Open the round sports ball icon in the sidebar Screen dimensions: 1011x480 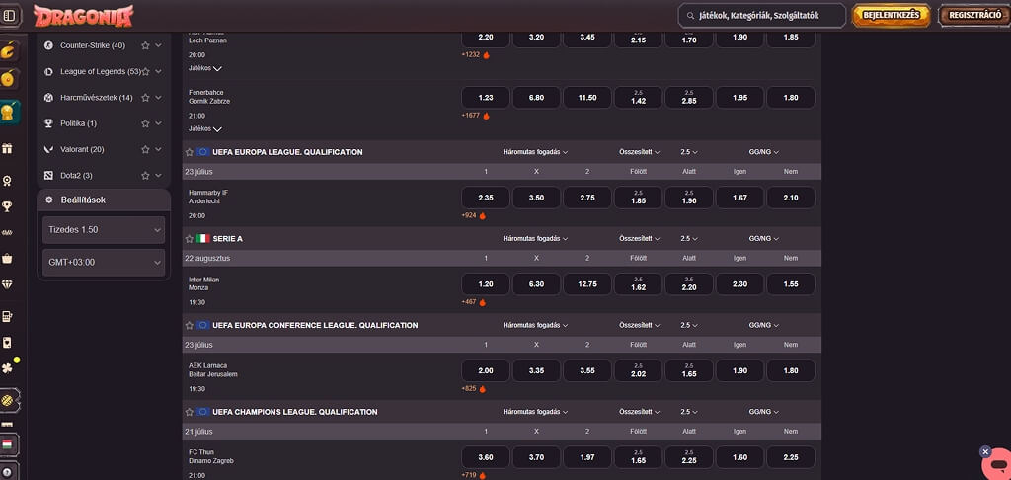pos(8,400)
